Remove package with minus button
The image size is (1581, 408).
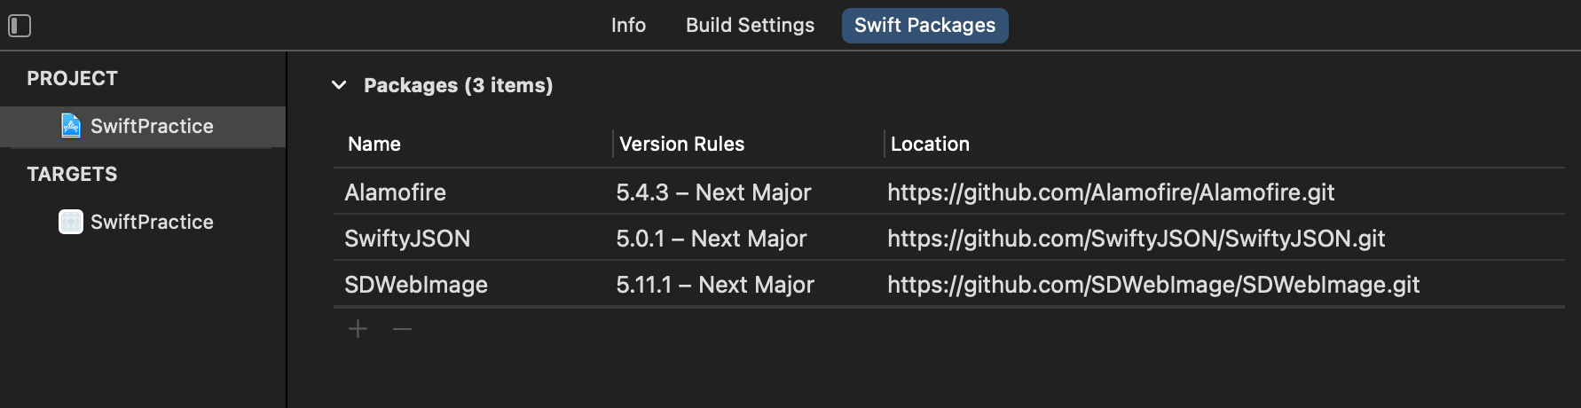(402, 329)
